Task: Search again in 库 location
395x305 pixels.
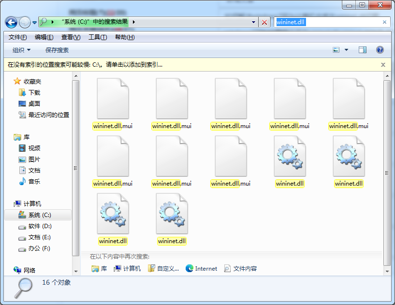Action: [99, 269]
